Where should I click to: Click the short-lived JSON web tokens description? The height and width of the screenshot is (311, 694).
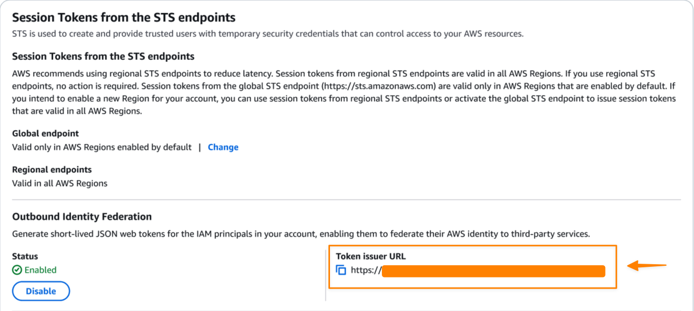point(300,234)
